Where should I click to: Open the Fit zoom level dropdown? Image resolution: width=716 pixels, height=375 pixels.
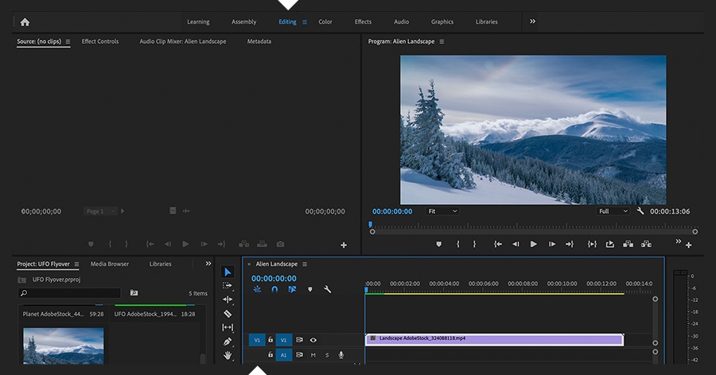click(x=442, y=211)
